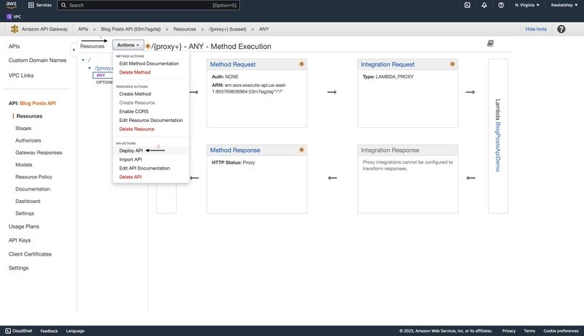
Task: Open /{proxy+} (tusawt) breadcrumb
Action: click(x=228, y=29)
